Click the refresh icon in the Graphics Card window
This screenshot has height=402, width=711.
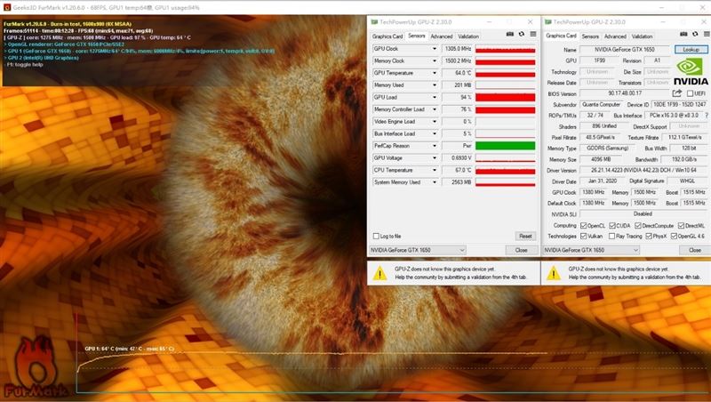coord(695,34)
